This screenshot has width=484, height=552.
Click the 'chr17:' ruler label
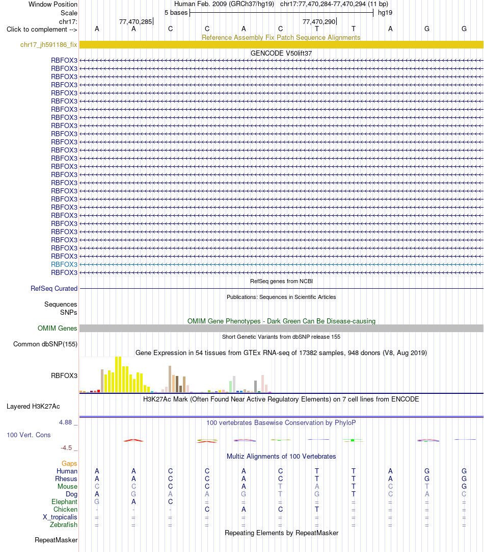pos(68,22)
